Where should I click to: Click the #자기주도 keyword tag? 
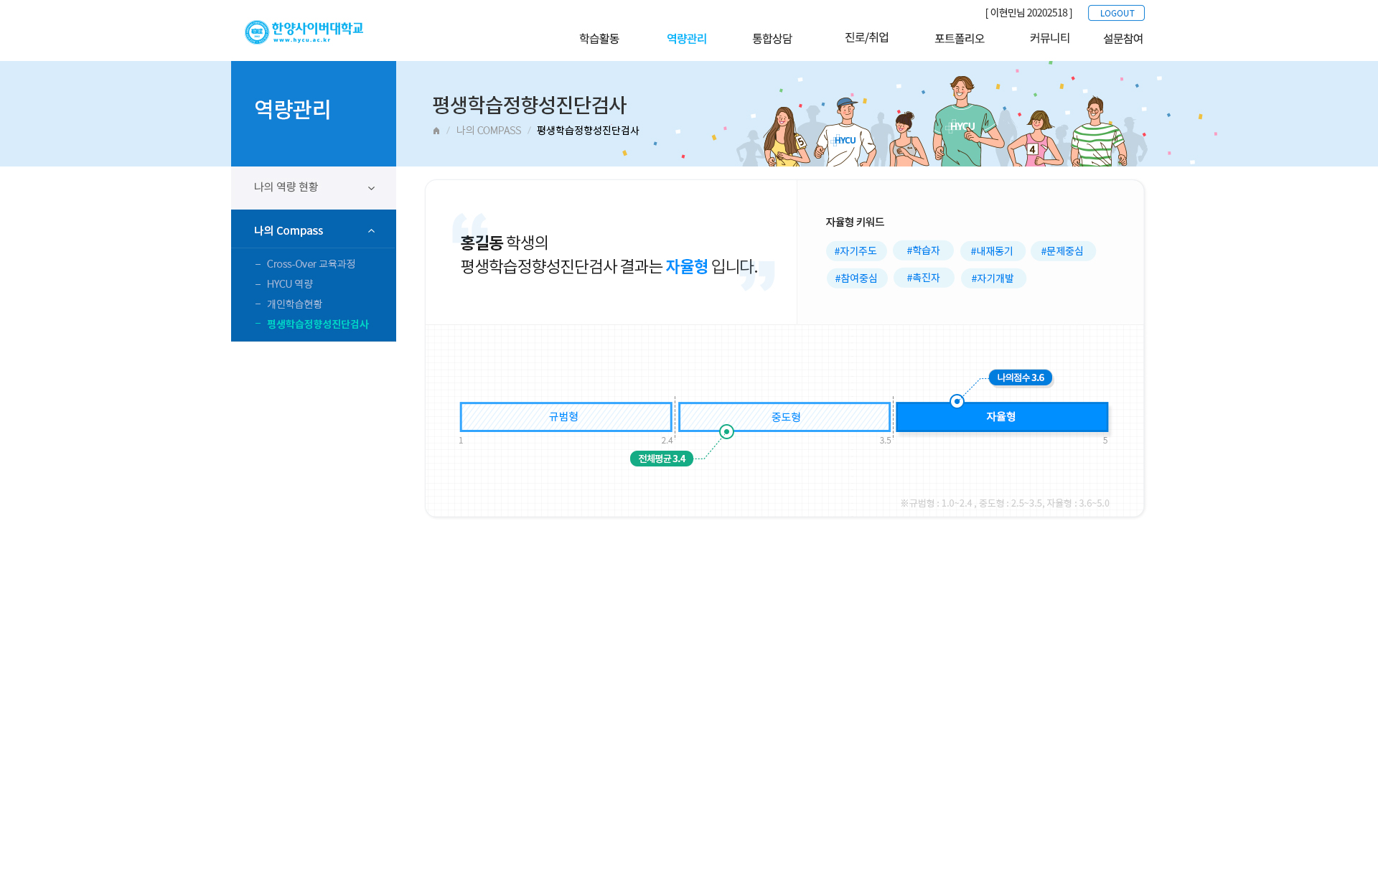point(857,250)
